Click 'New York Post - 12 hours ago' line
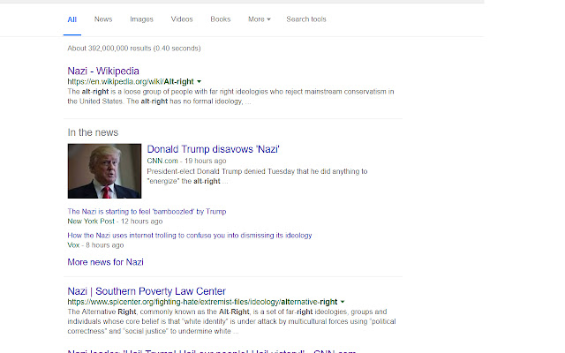 [x=115, y=222]
